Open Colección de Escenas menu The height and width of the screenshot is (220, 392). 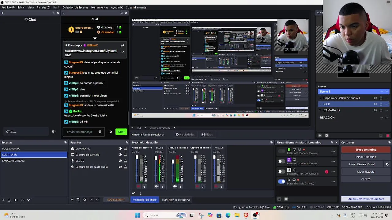coord(75,7)
